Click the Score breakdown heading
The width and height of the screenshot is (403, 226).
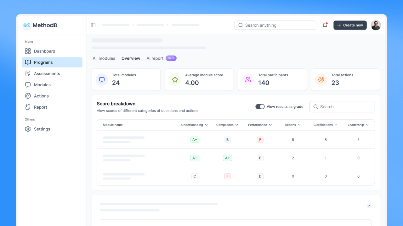tap(116, 104)
